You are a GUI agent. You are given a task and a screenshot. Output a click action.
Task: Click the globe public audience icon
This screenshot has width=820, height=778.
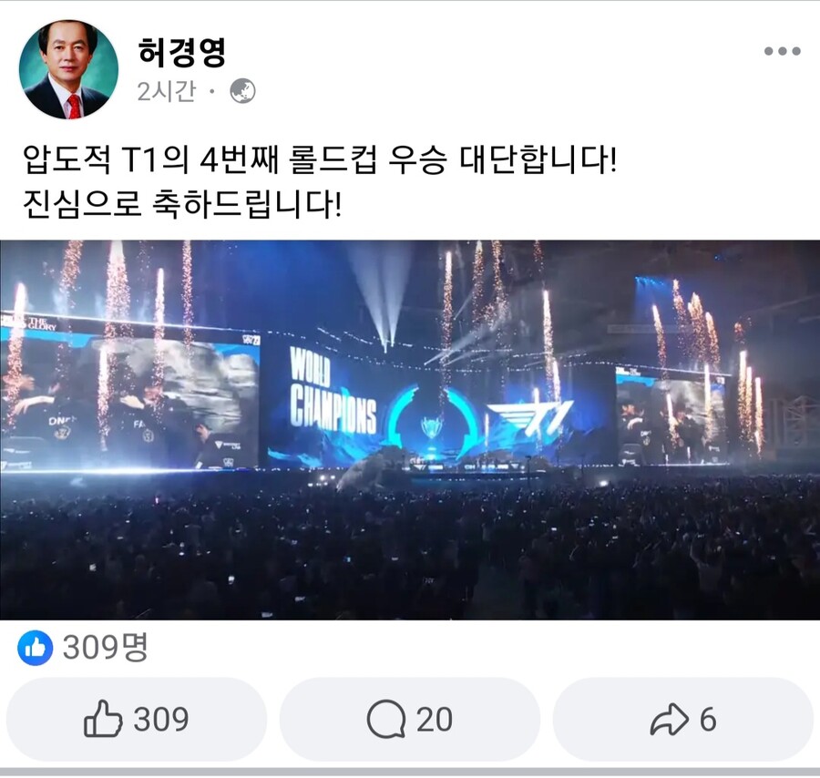click(242, 91)
